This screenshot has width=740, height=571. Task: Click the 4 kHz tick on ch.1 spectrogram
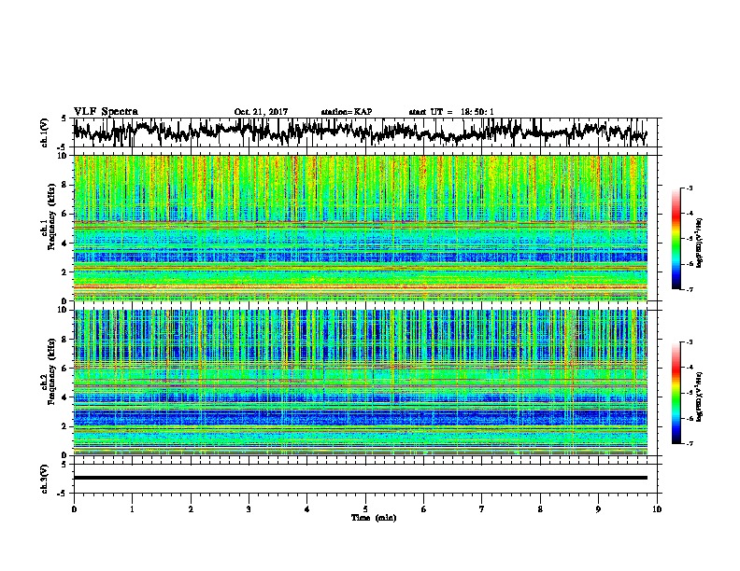pyautogui.click(x=64, y=244)
